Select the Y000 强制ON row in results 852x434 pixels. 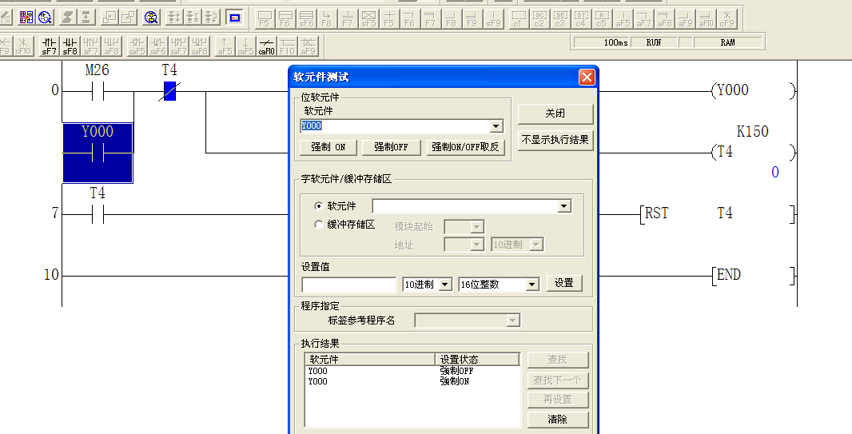click(x=368, y=382)
